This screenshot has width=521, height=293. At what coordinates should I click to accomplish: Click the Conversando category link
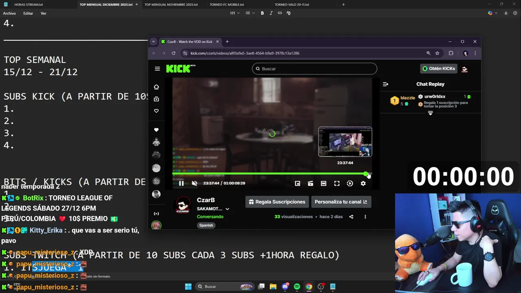[210, 216]
